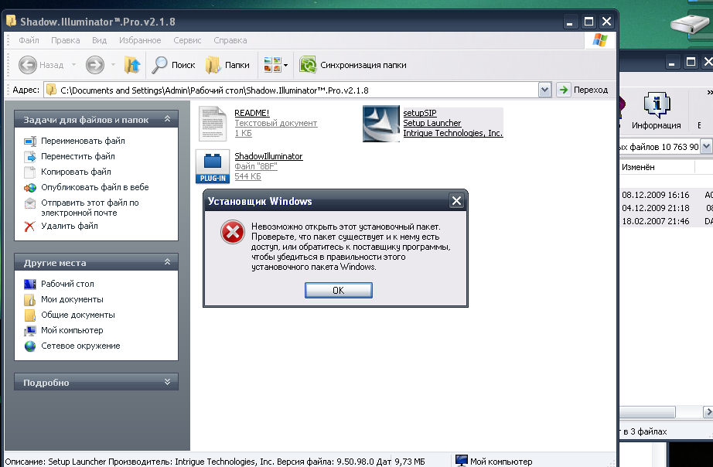
Task: Open the setupSIP Setup Launcher file icon
Action: [x=380, y=124]
